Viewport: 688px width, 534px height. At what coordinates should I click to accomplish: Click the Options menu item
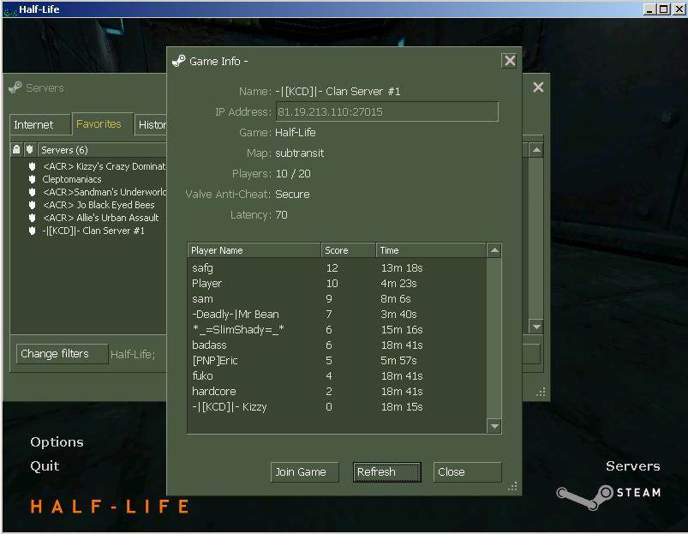57,441
